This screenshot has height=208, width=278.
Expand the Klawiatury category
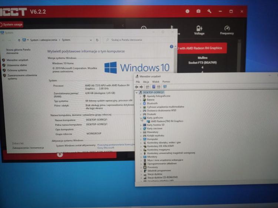pos(141,132)
